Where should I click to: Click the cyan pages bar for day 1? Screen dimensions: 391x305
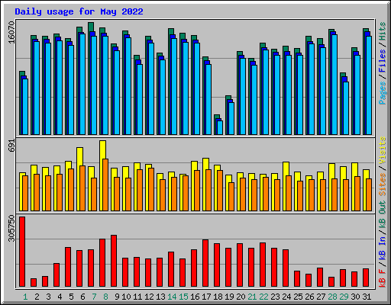(x=25, y=107)
